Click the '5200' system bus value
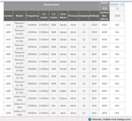Screen dimensions: 132x121 [117, 16]
